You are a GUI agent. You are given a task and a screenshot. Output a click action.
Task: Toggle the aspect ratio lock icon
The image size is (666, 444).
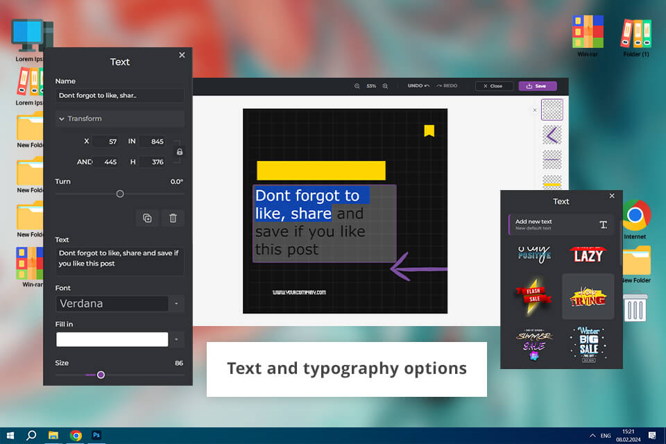(180, 152)
